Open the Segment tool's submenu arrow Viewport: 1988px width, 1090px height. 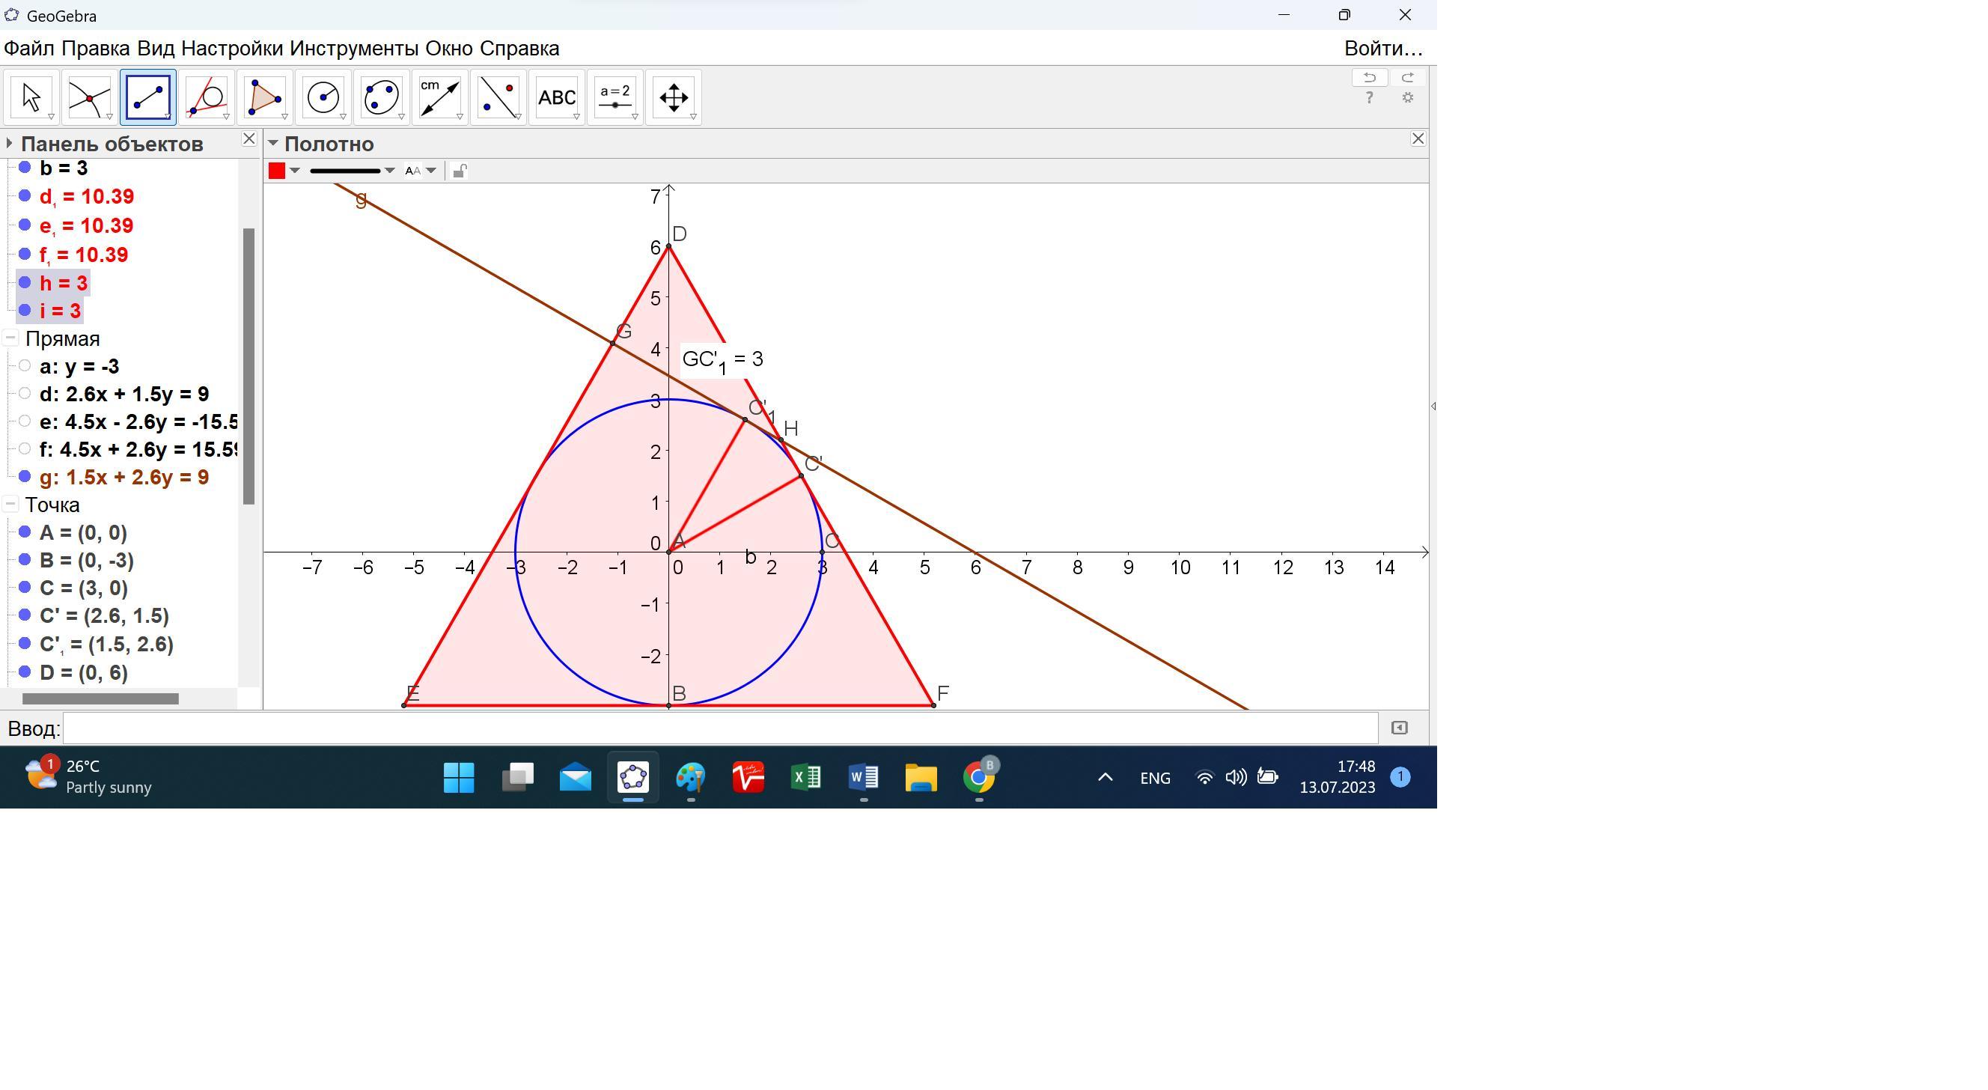(x=168, y=117)
